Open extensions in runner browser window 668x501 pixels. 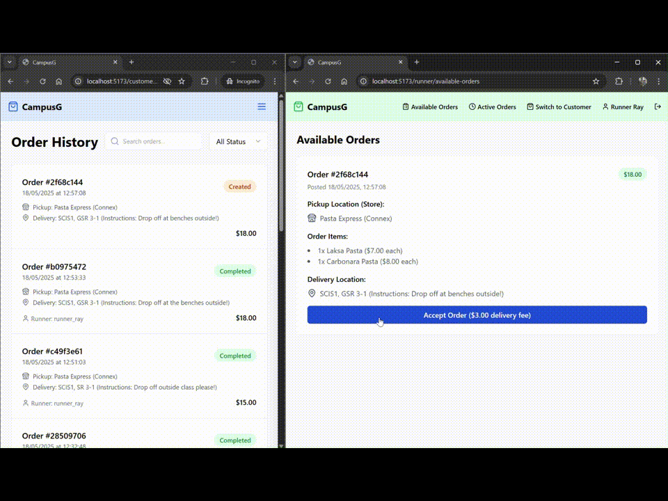pyautogui.click(x=619, y=81)
